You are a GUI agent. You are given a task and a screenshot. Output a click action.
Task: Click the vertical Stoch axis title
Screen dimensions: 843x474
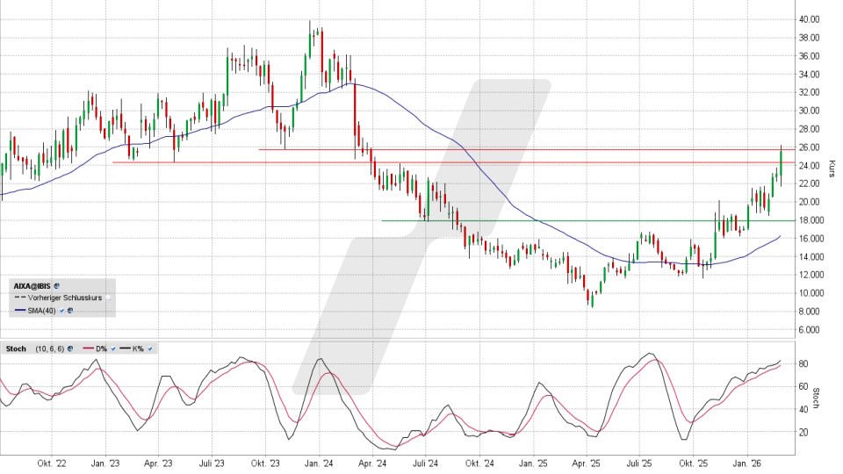(x=815, y=399)
